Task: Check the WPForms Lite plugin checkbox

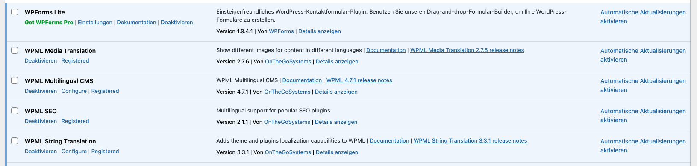Action: click(x=15, y=12)
